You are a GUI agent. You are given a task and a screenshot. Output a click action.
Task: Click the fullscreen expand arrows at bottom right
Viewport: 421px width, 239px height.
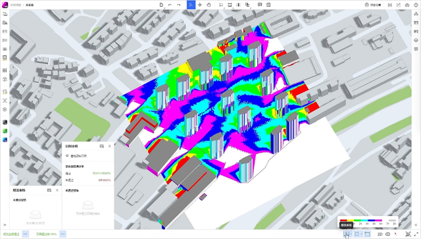416,234
